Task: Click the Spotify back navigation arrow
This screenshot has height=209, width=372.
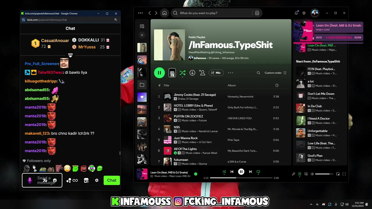Action: 150,13
